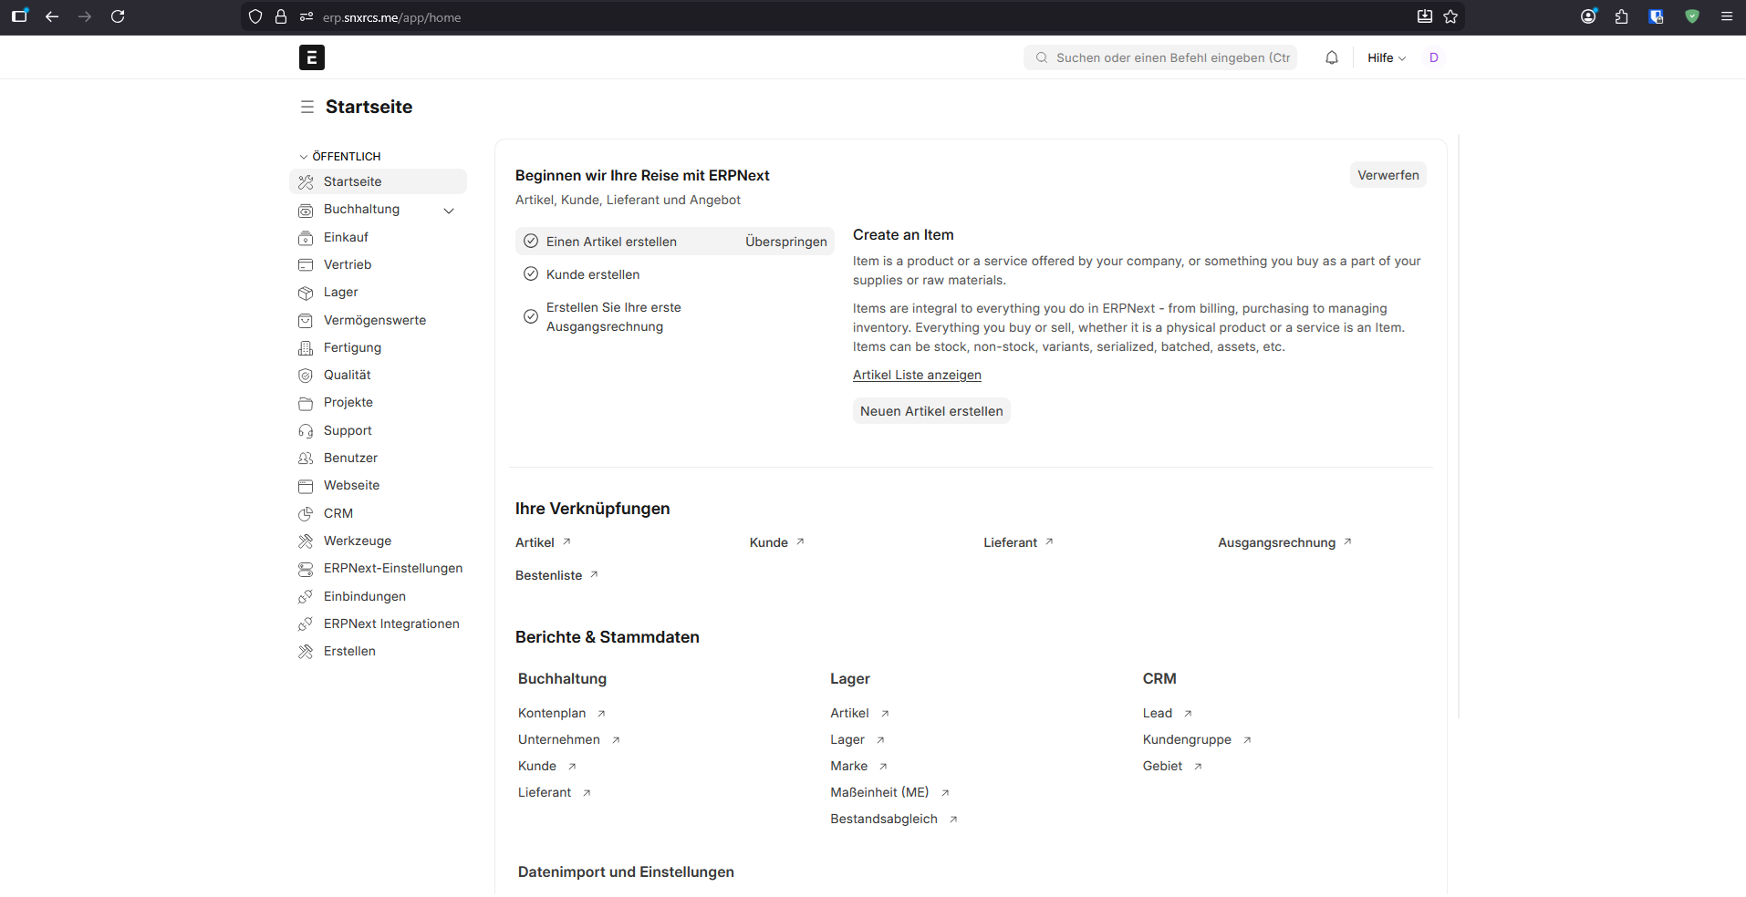Click the Werkzeuge tools icon
The image size is (1746, 897).
click(x=306, y=541)
